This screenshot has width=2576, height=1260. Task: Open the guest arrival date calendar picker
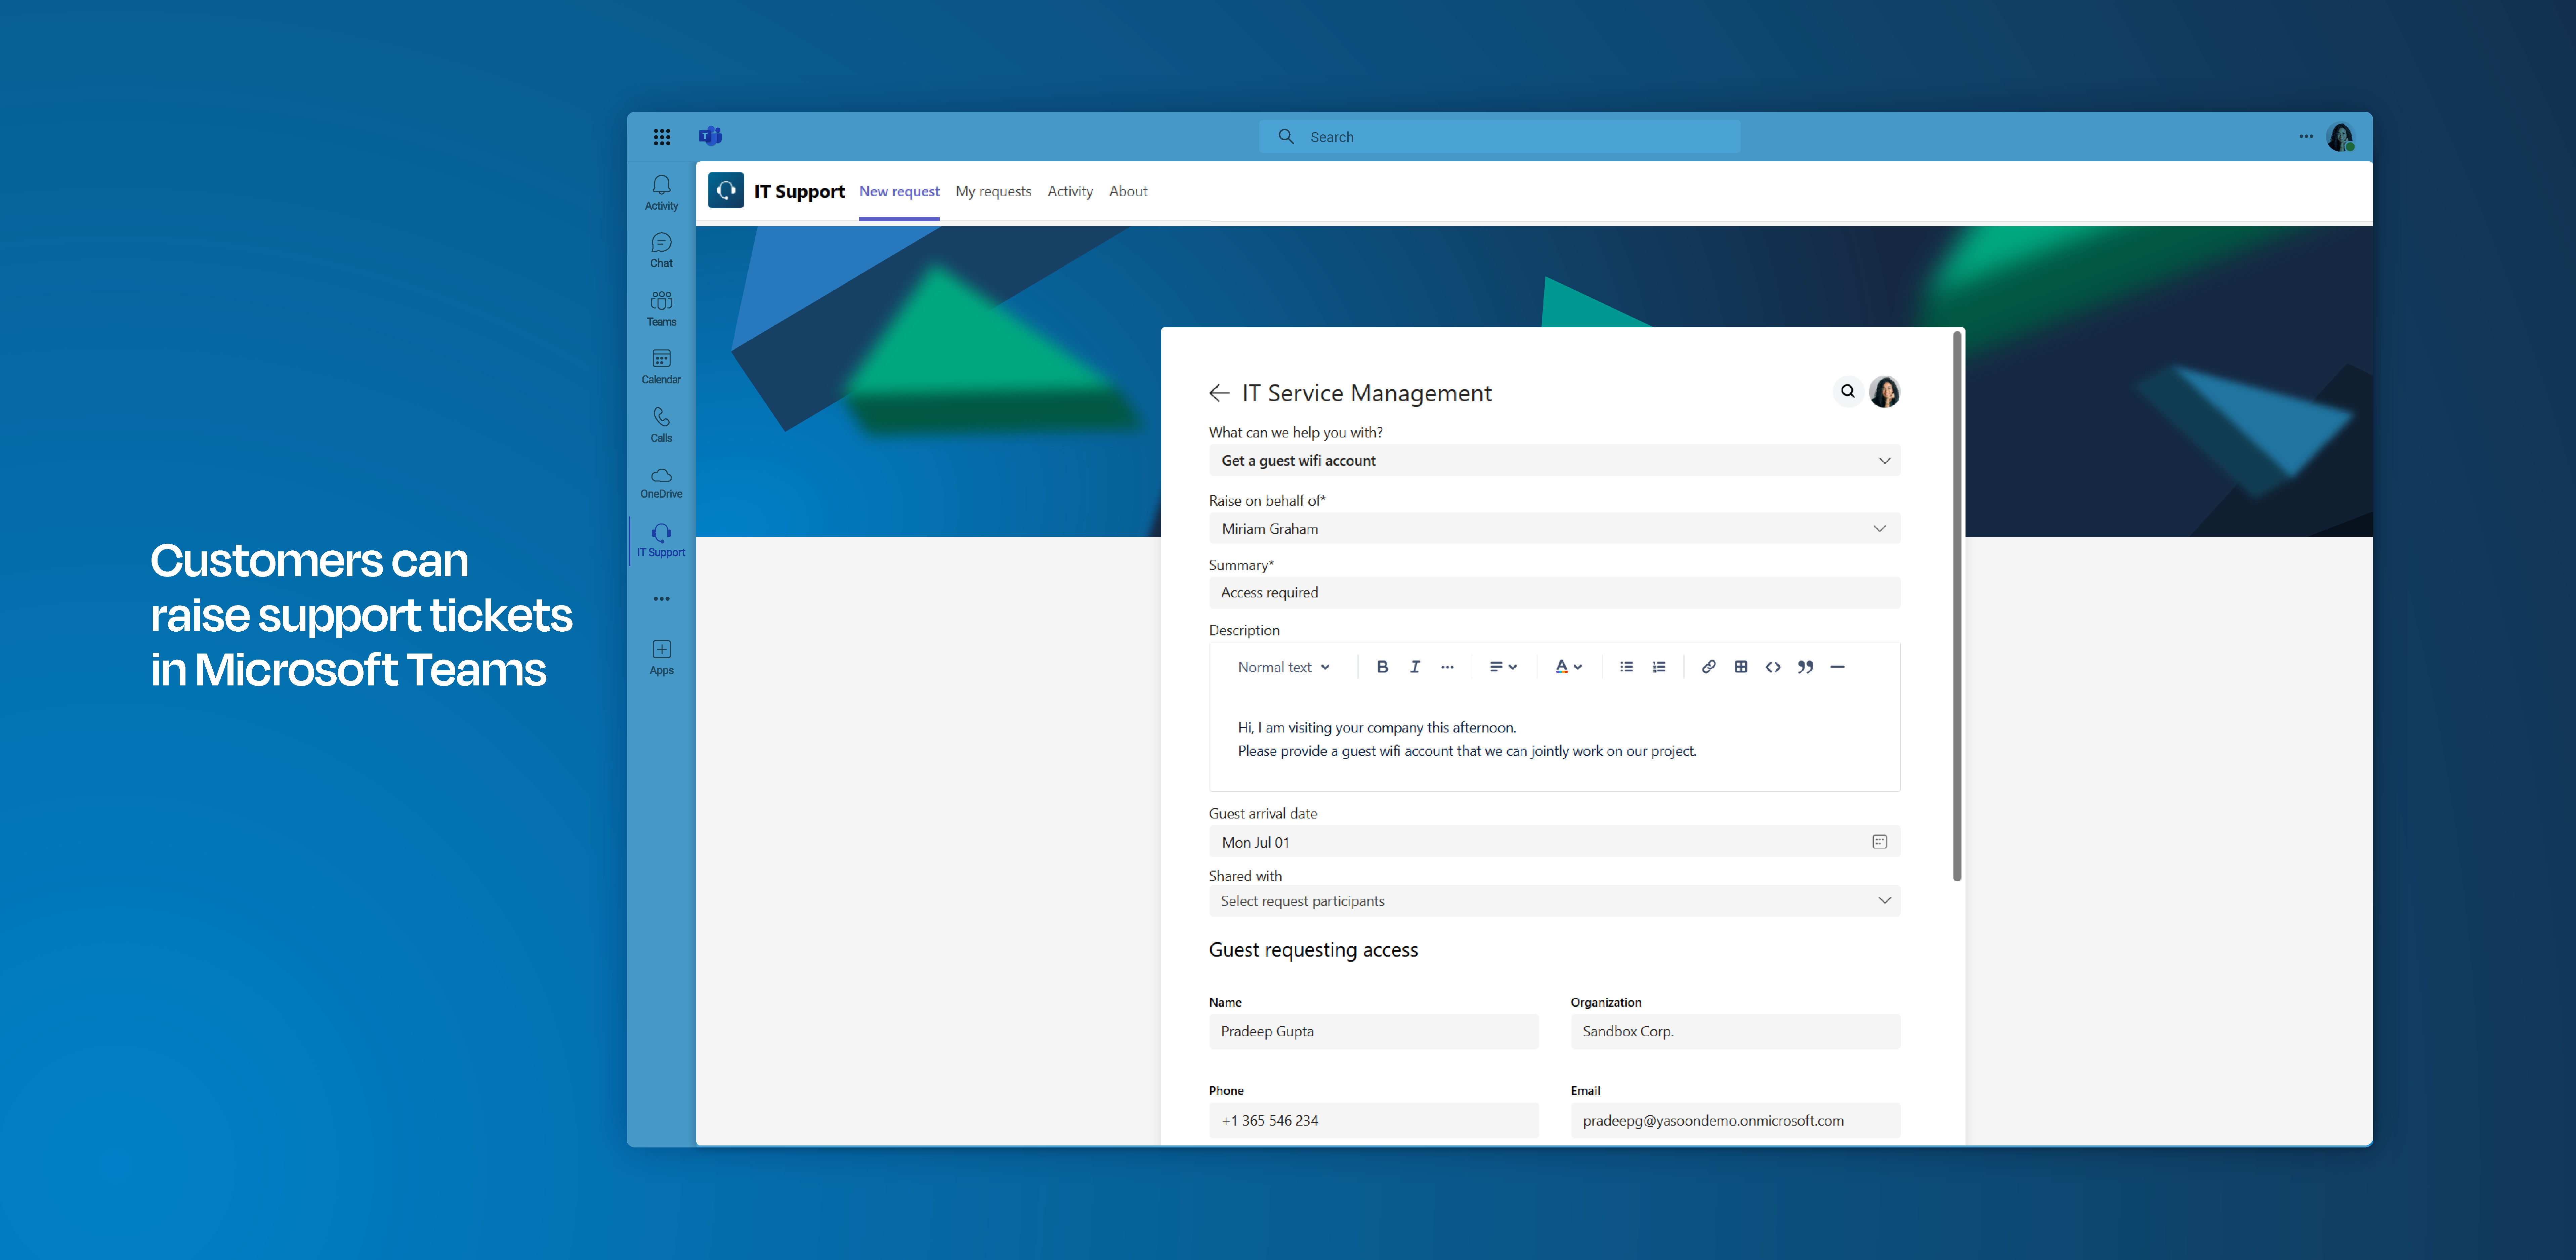[x=1879, y=842]
